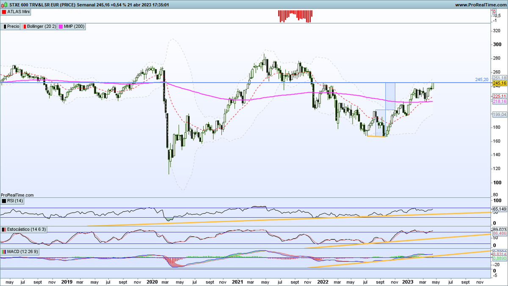Open the www.ProRealTime.com link
The width and height of the screenshot is (508, 286).
(480, 5)
